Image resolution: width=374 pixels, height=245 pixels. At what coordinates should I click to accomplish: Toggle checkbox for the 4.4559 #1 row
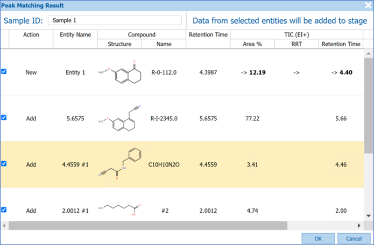4,164
